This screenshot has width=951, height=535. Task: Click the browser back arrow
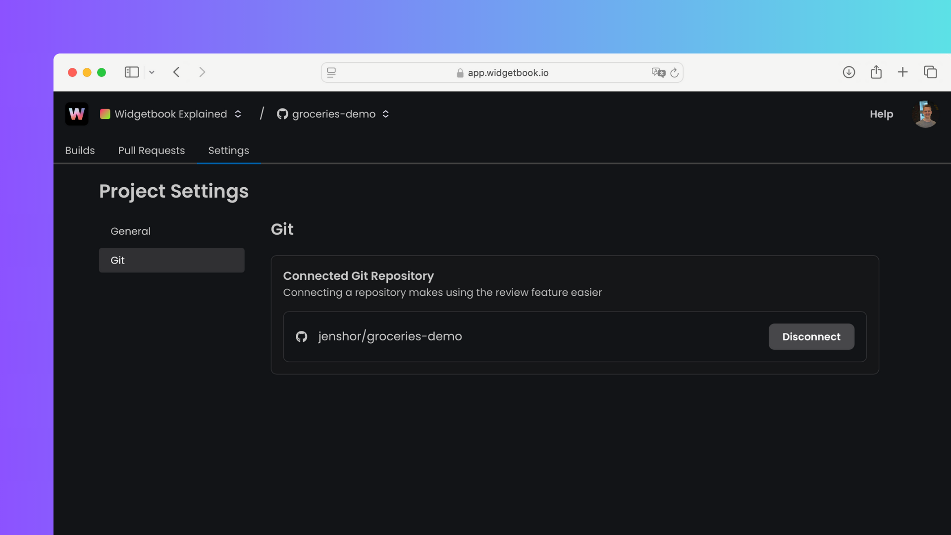coord(176,72)
